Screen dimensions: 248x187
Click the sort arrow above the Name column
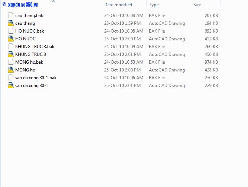[53, 1]
